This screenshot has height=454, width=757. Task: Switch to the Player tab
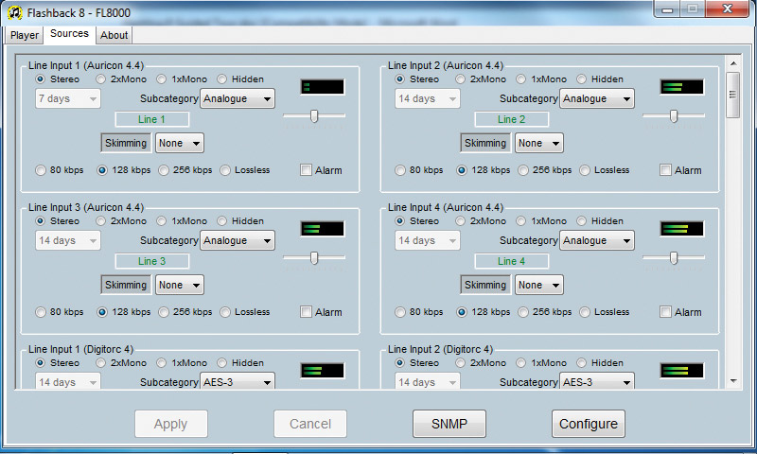pos(25,35)
